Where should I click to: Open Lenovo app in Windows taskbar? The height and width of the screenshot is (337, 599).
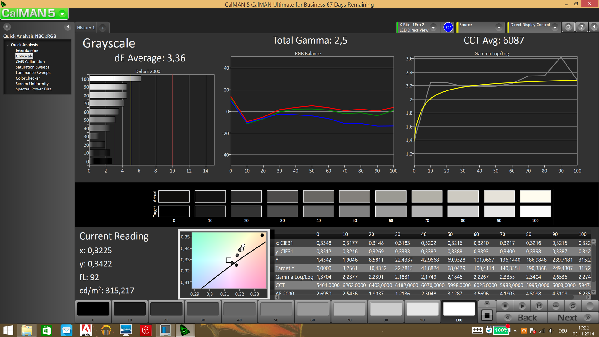(x=126, y=330)
